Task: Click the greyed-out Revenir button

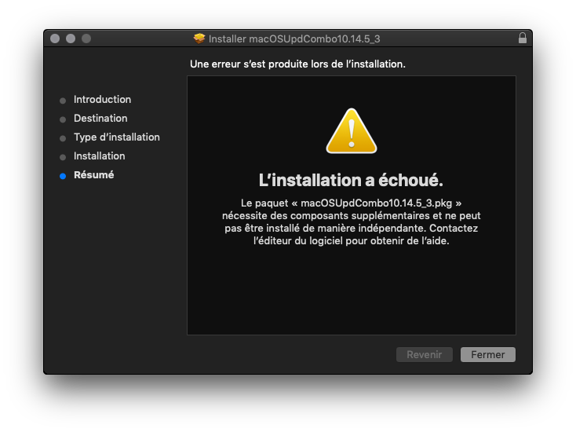Action: tap(425, 354)
